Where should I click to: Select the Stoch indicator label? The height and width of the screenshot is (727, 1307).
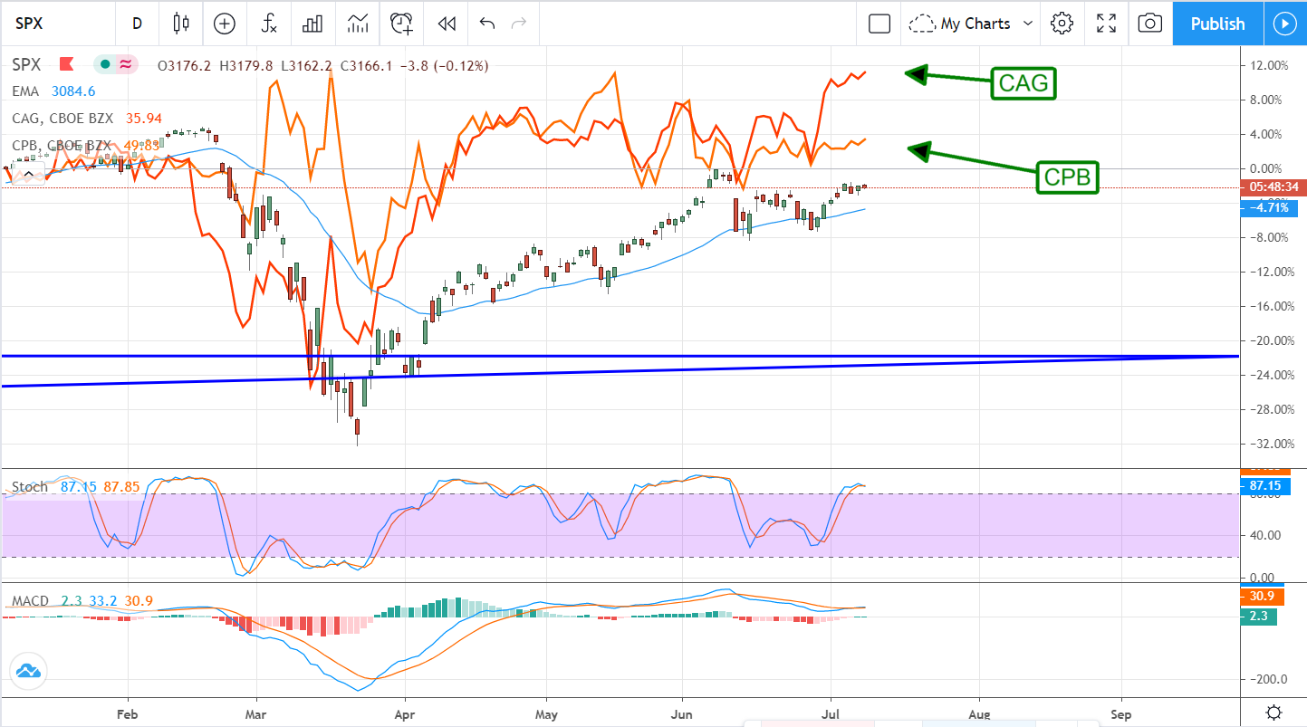tap(30, 487)
